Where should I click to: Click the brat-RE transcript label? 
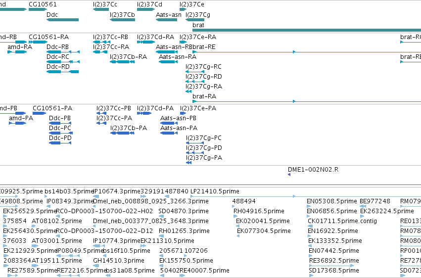tap(204, 46)
